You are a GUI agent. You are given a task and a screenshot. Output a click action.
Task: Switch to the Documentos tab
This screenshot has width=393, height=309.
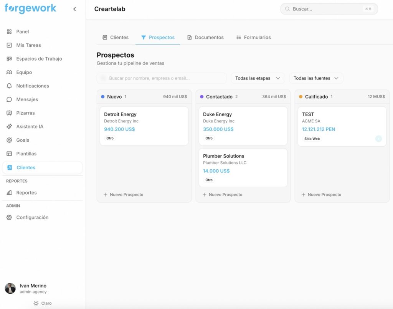(x=205, y=38)
